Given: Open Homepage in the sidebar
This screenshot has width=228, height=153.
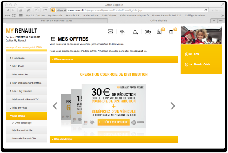Looking at the screenshot, I should tap(26, 58).
